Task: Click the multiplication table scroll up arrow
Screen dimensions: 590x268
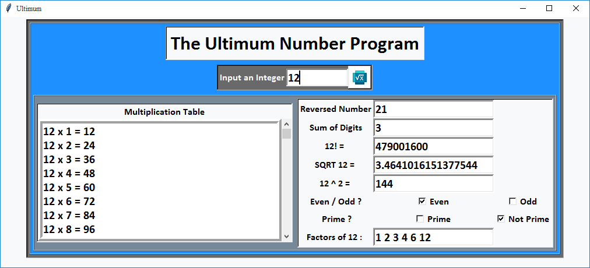Action: point(287,124)
